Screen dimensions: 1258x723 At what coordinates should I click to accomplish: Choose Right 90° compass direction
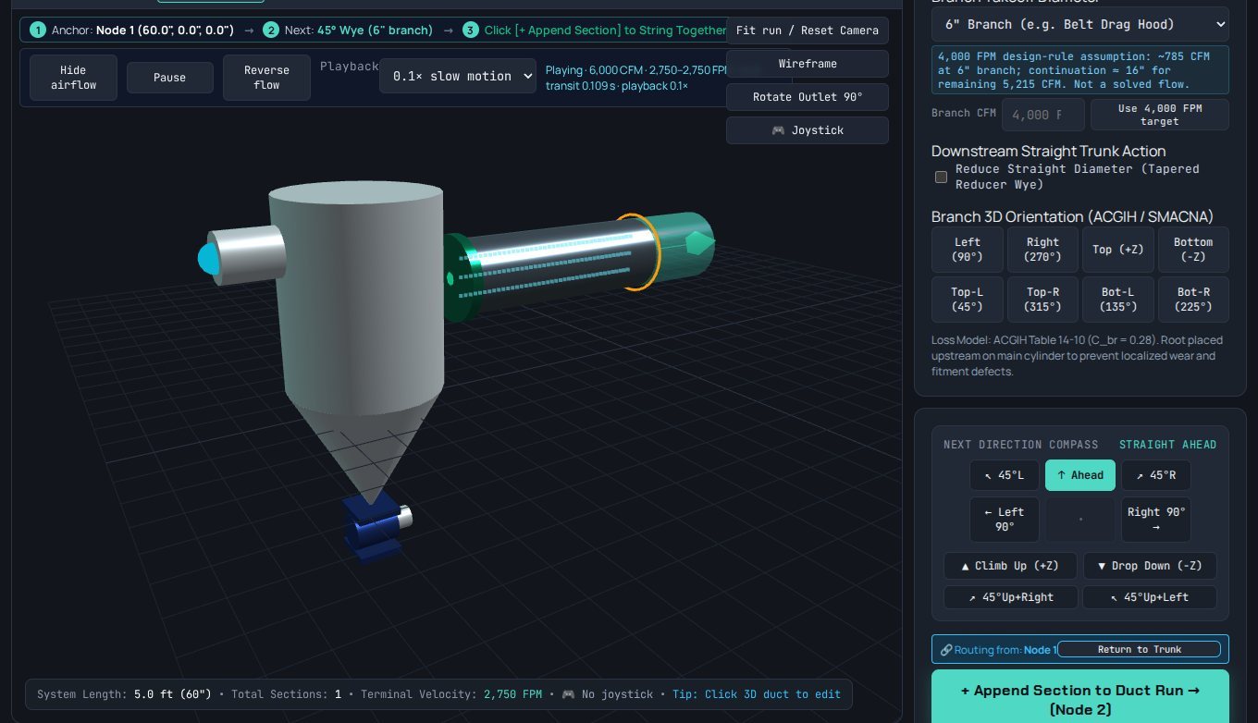tap(1155, 520)
